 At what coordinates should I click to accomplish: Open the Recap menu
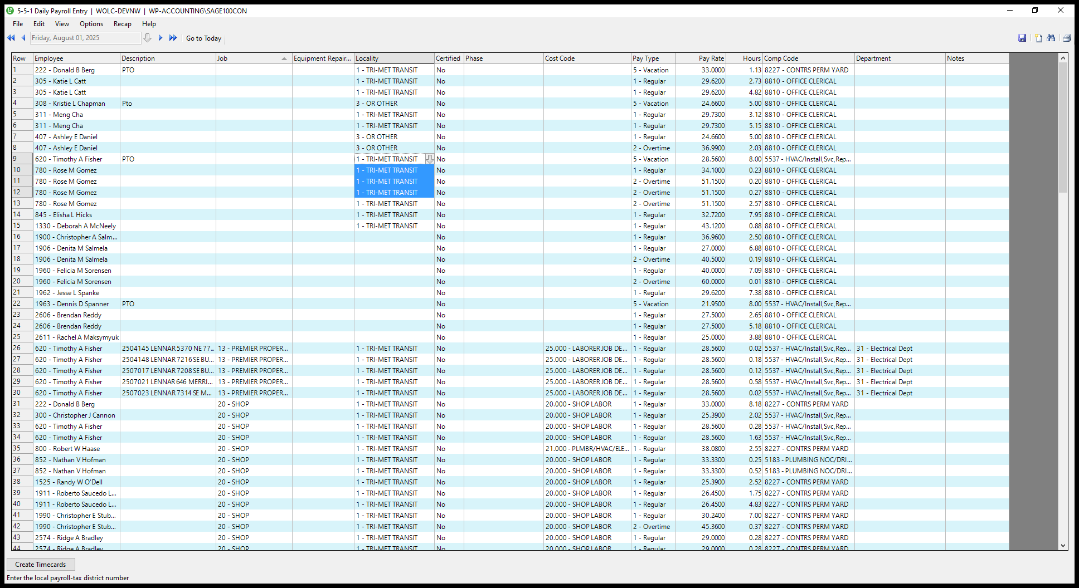122,24
